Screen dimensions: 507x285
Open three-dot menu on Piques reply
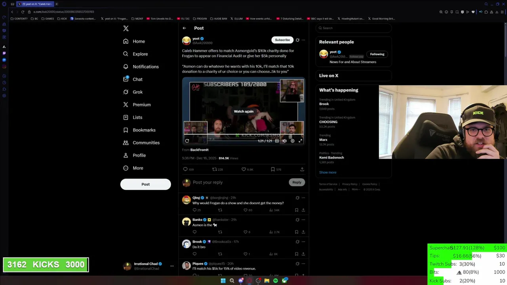tap(303, 264)
